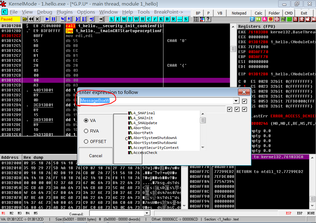Open CPU window with C icon
Screen dimensions: 316x223
pos(149,19)
